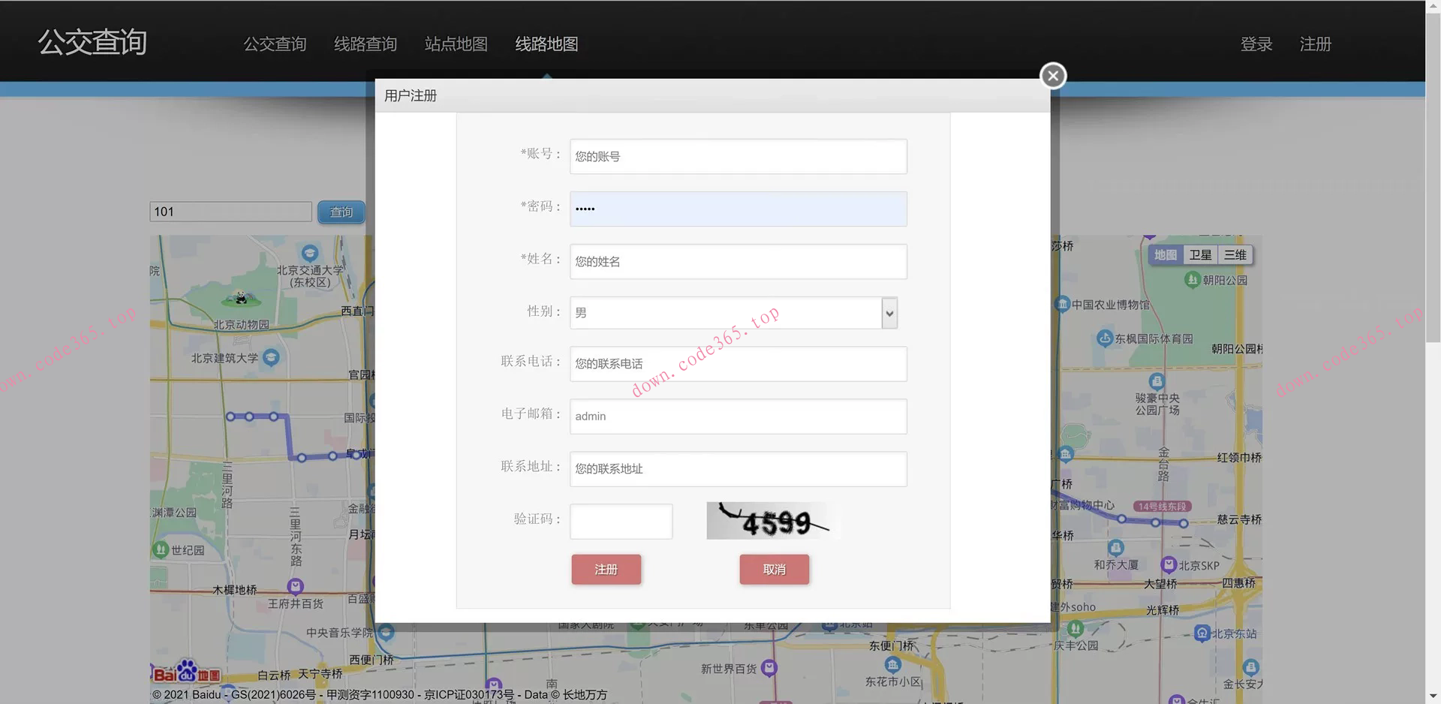Viewport: 1441px width, 704px height.
Task: Click the Chaoyang Park map marker
Action: point(1192,280)
